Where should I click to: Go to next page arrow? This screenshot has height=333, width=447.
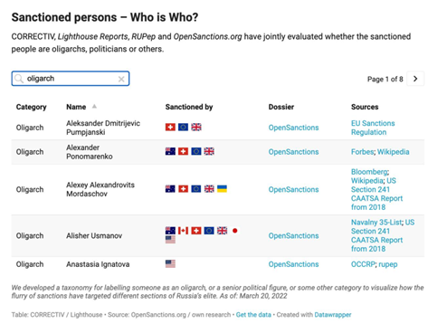(x=415, y=79)
